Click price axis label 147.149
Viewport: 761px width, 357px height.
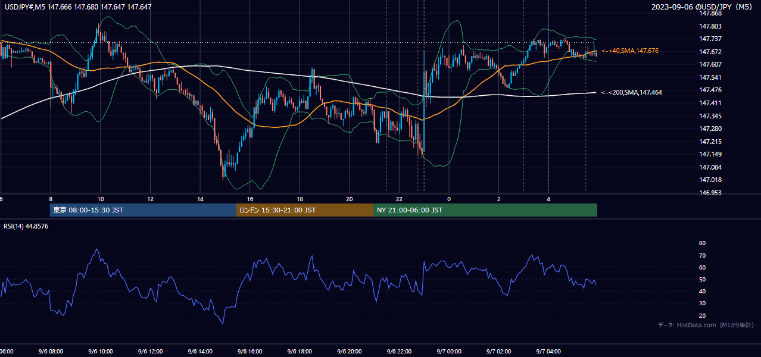(711, 154)
